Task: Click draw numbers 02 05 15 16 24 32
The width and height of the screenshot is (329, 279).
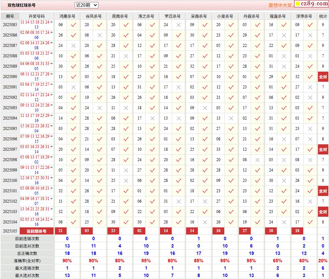Action: tap(35, 219)
